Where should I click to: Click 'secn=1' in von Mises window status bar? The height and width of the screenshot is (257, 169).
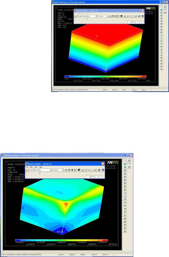[106, 255]
